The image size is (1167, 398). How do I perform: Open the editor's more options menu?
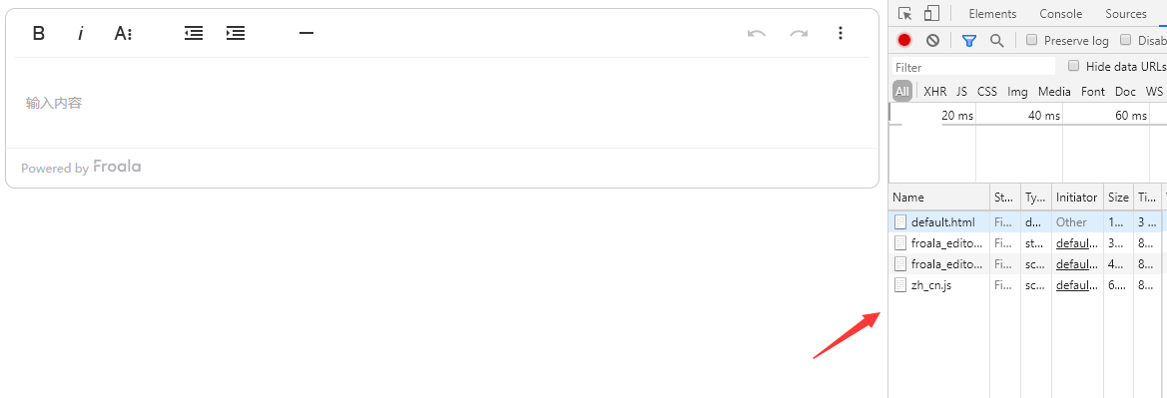[x=841, y=34]
